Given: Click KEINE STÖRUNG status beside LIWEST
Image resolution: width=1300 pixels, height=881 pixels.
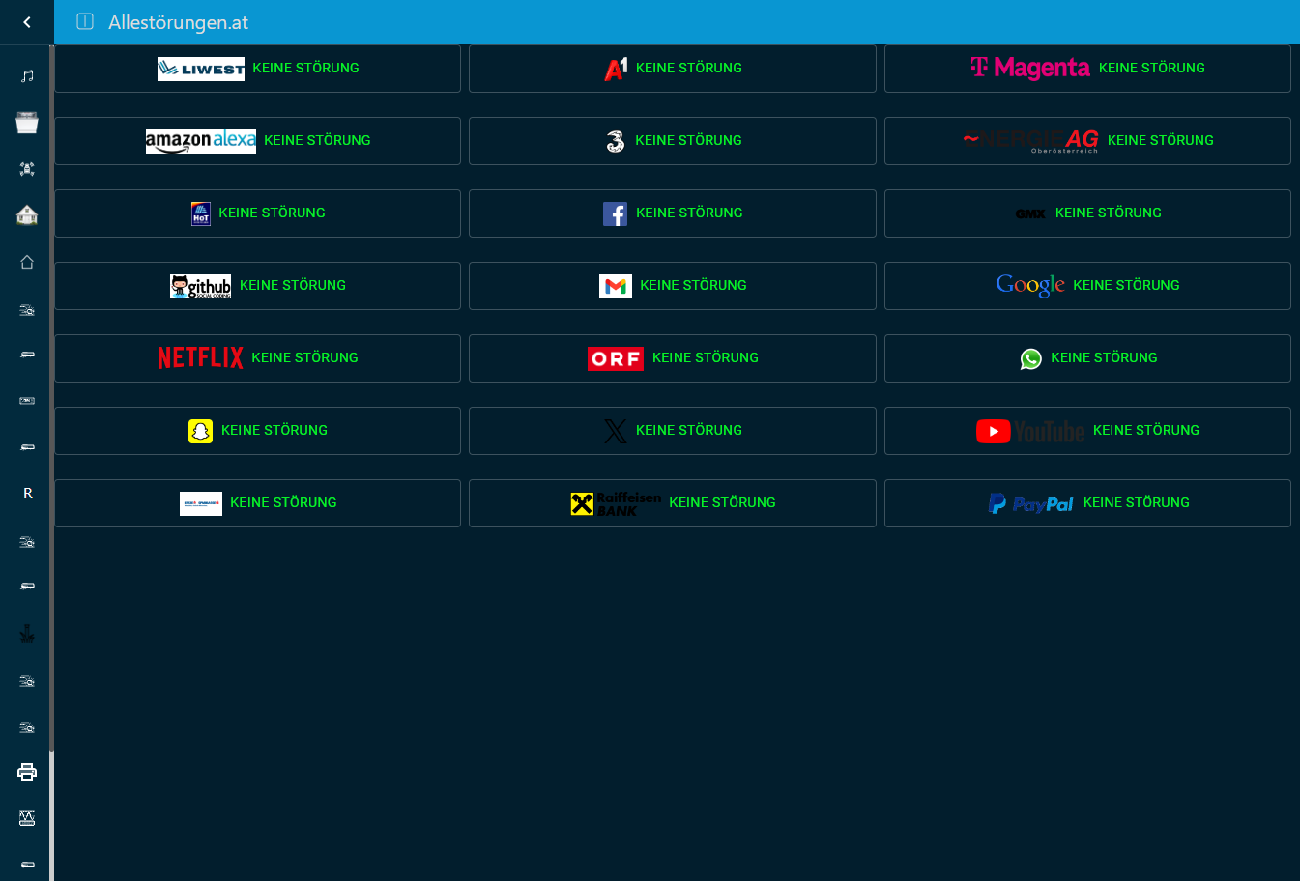Looking at the screenshot, I should 305,68.
